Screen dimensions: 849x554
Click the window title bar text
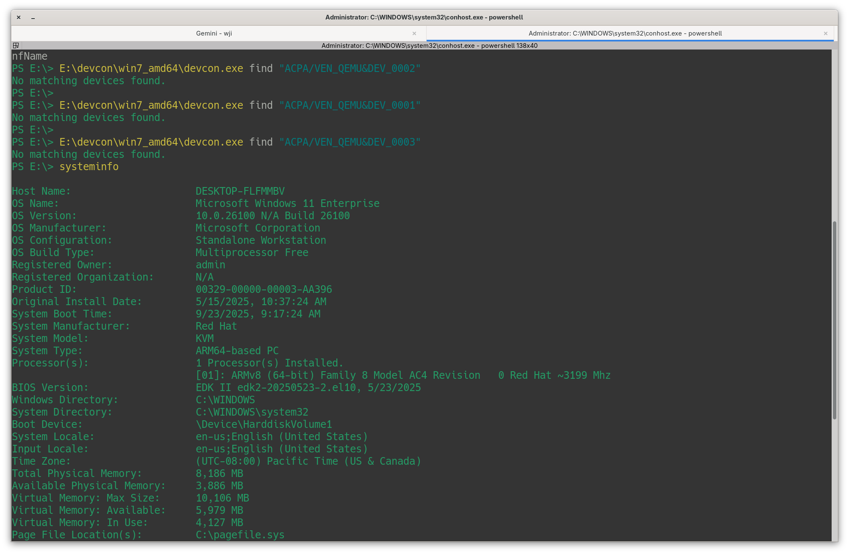pyautogui.click(x=424, y=17)
